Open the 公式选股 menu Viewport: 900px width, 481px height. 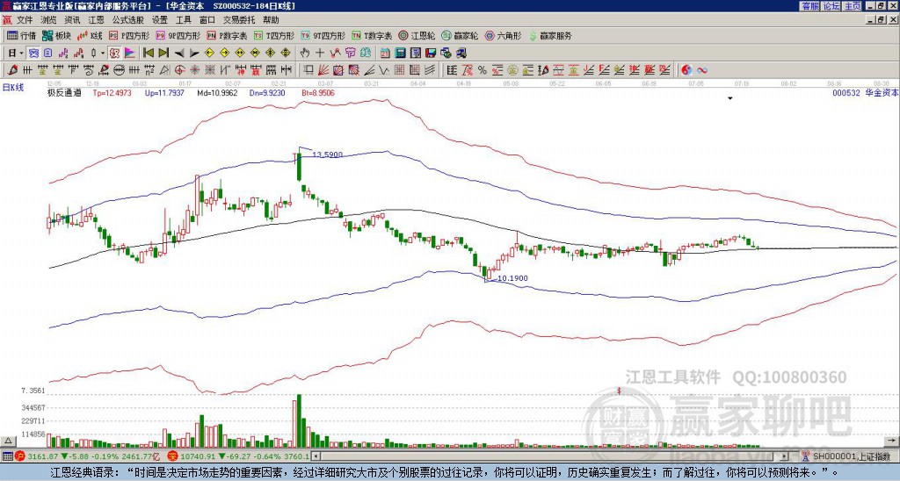point(128,20)
